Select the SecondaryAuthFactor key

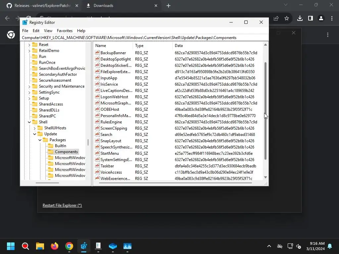58,74
